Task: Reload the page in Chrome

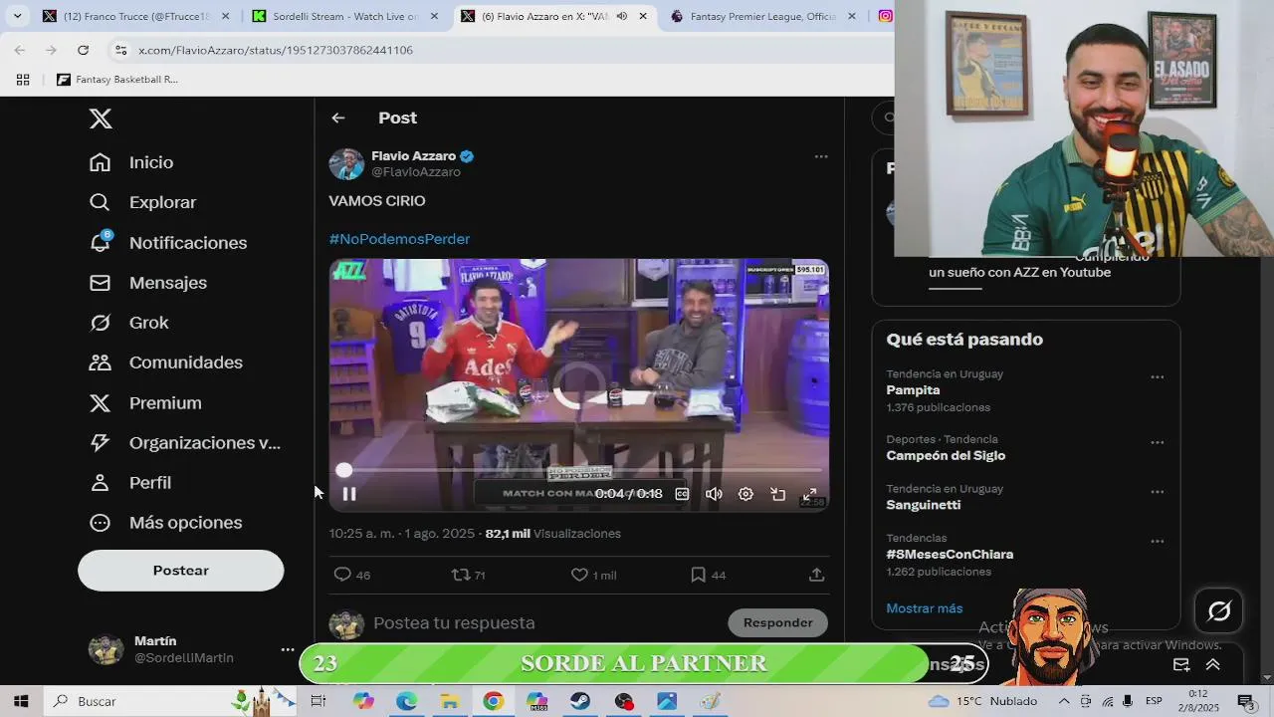Action: (83, 50)
